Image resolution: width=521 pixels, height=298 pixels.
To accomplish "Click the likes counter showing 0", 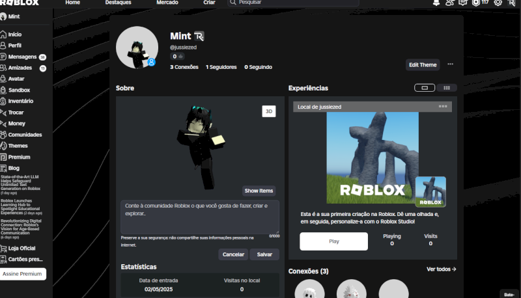I will tap(177, 57).
